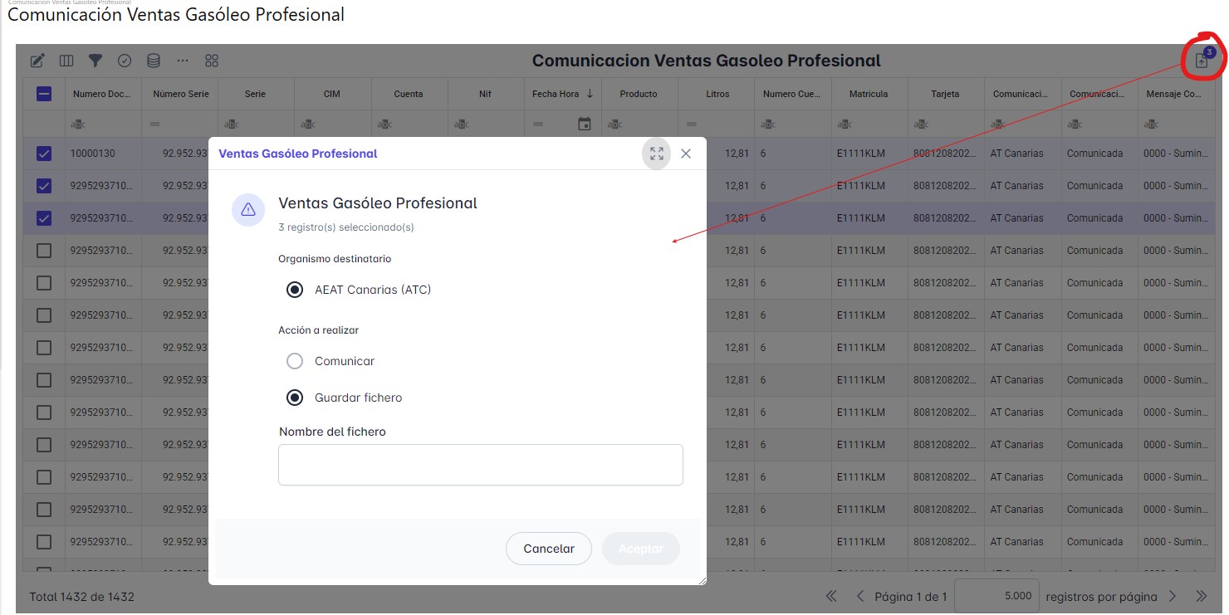Click the Aceptar button
The image size is (1229, 615).
pyautogui.click(x=641, y=549)
